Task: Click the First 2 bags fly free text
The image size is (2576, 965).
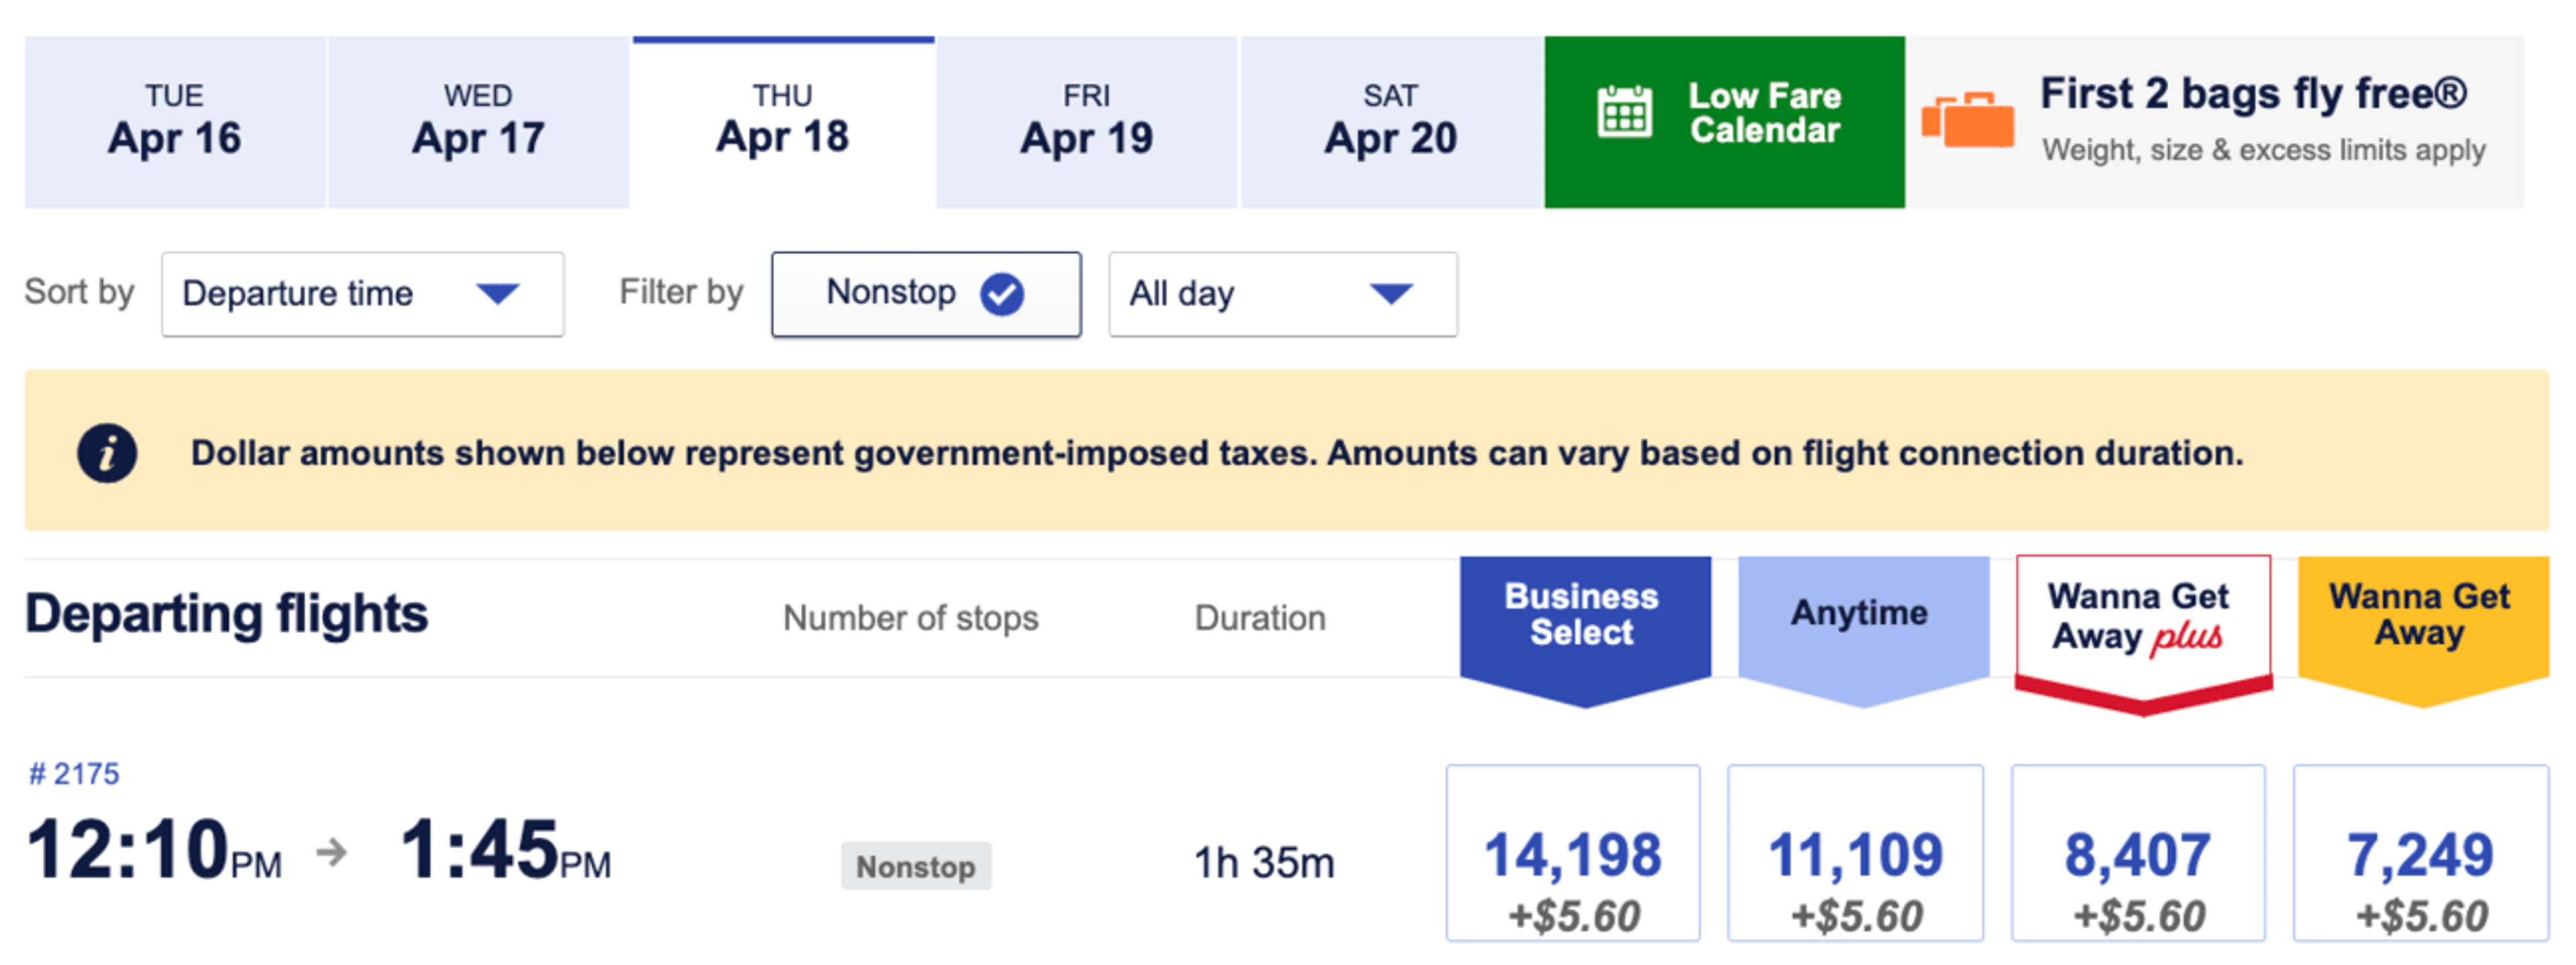Action: point(2253,93)
